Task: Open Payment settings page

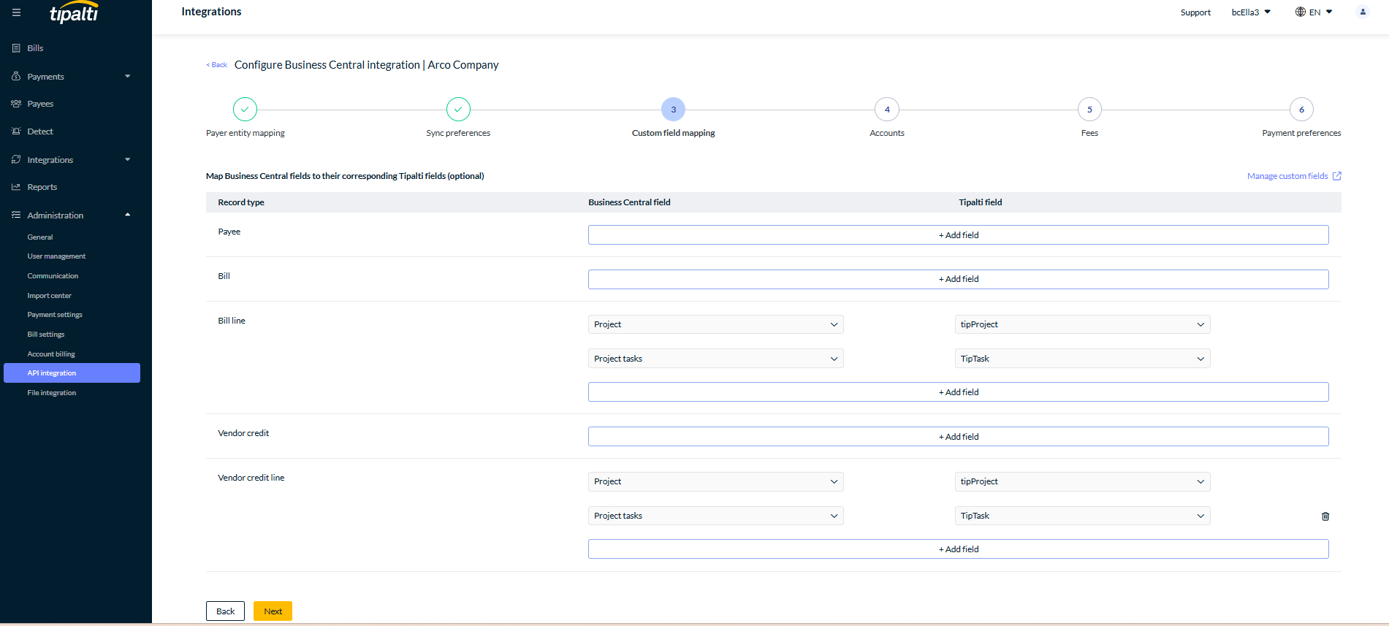Action: pyautogui.click(x=55, y=315)
